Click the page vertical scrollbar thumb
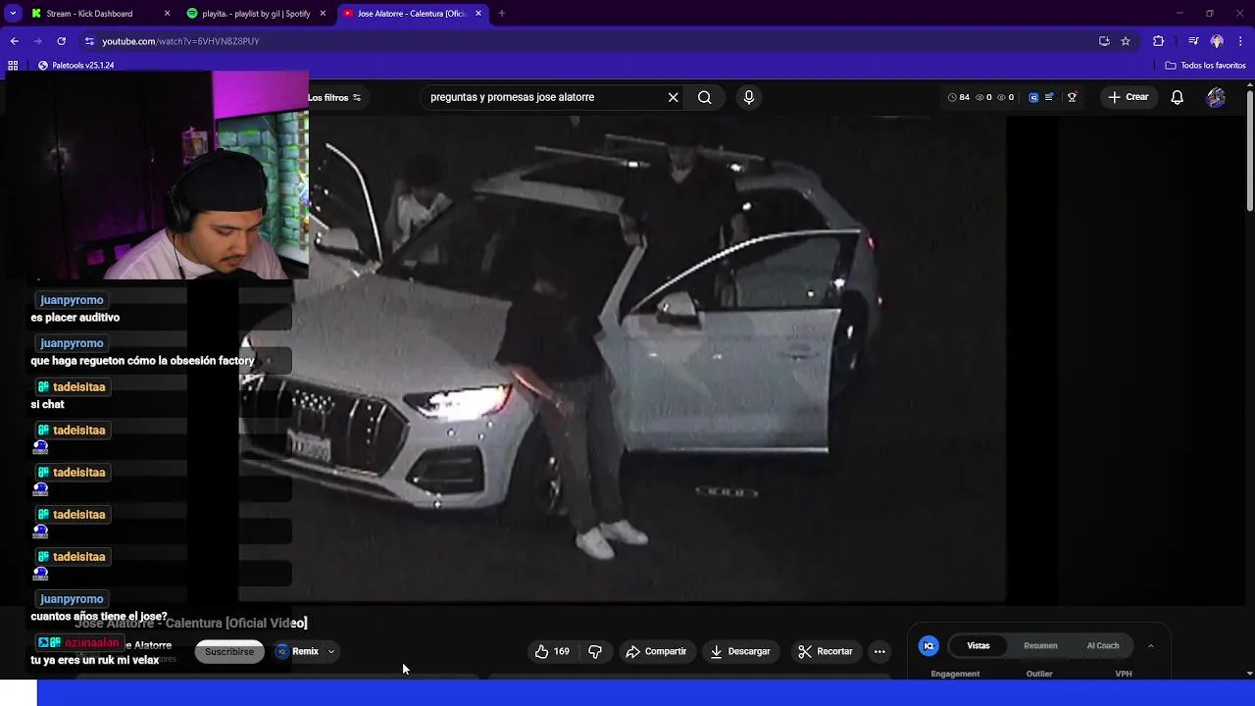The height and width of the screenshot is (706, 1255). [1250, 152]
